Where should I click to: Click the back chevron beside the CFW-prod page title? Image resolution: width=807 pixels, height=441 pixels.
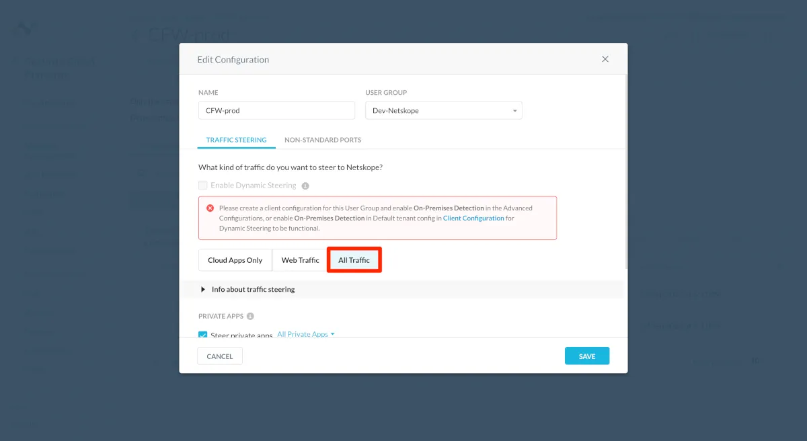point(137,35)
